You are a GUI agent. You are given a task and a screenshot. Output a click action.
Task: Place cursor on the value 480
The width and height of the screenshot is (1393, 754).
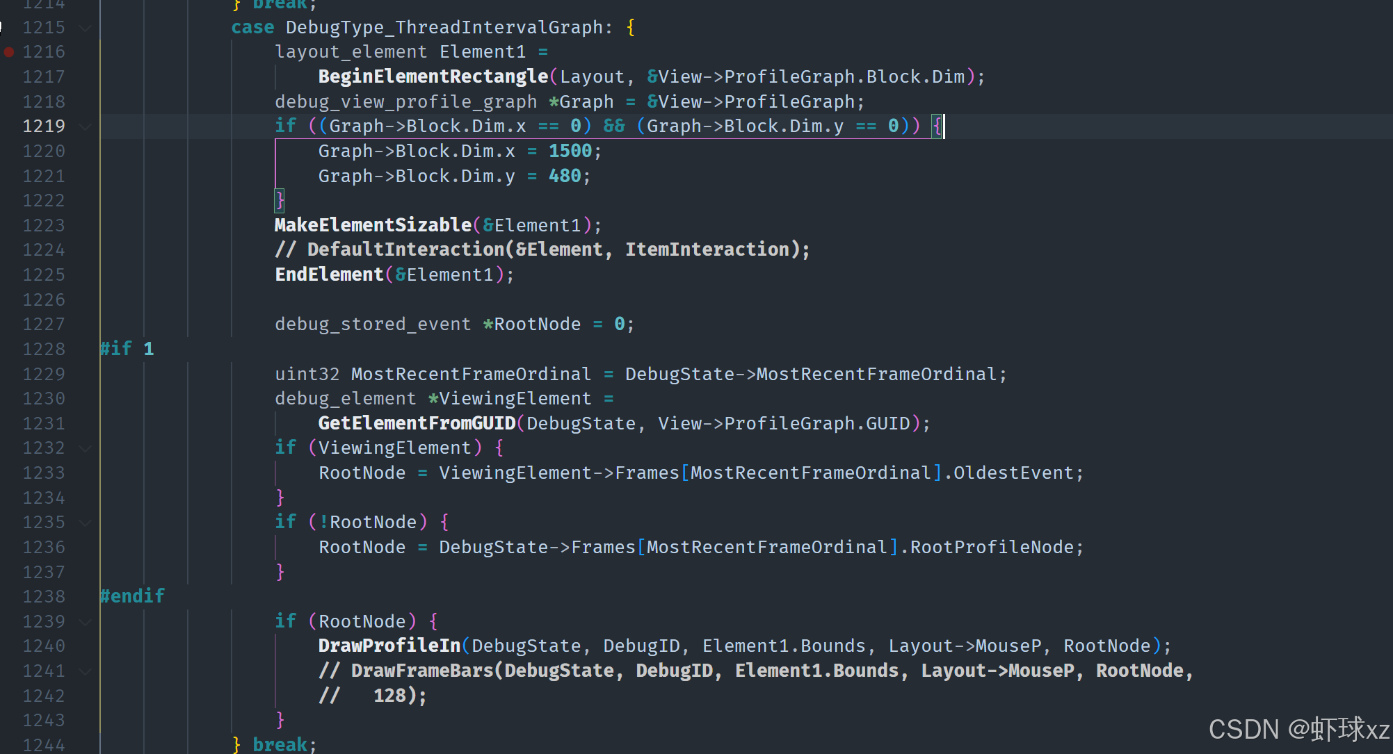click(x=564, y=176)
